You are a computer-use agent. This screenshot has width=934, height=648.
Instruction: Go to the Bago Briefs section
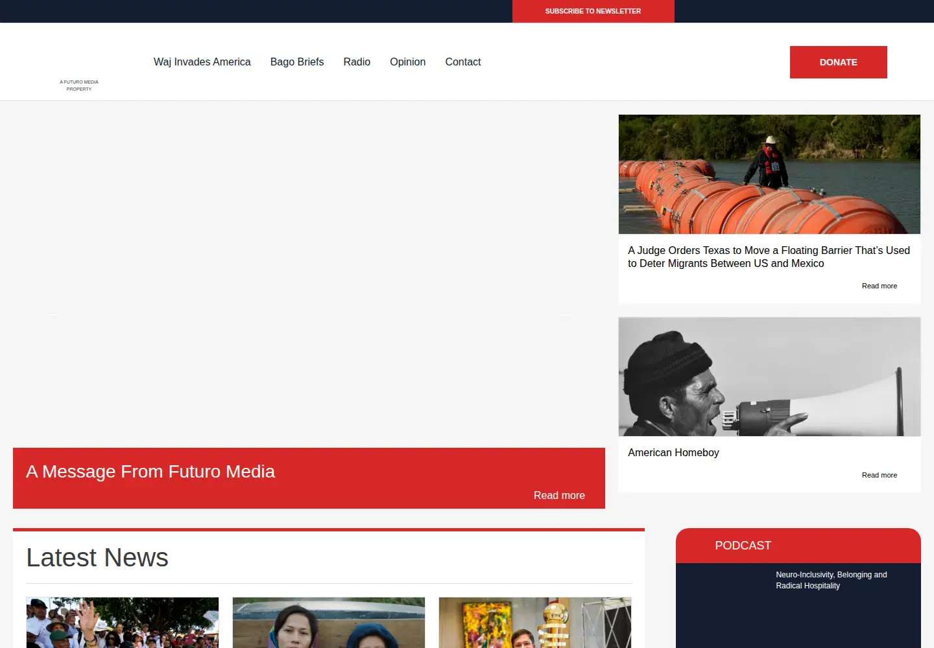point(297,62)
